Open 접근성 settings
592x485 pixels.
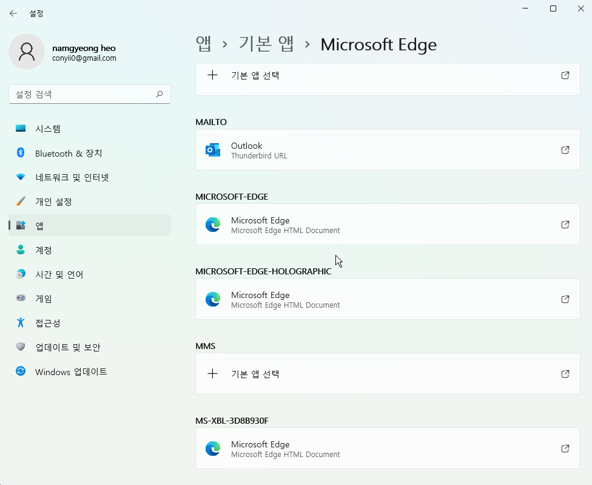(90, 322)
